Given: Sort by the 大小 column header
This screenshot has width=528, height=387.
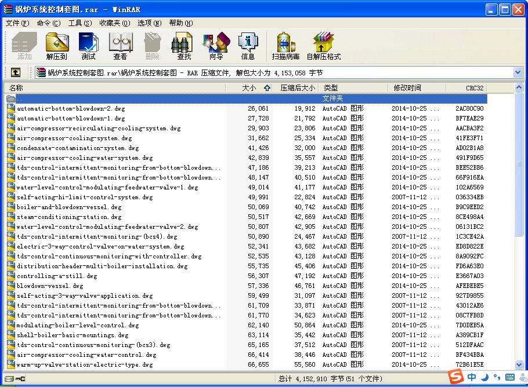Looking at the screenshot, I should point(249,87).
